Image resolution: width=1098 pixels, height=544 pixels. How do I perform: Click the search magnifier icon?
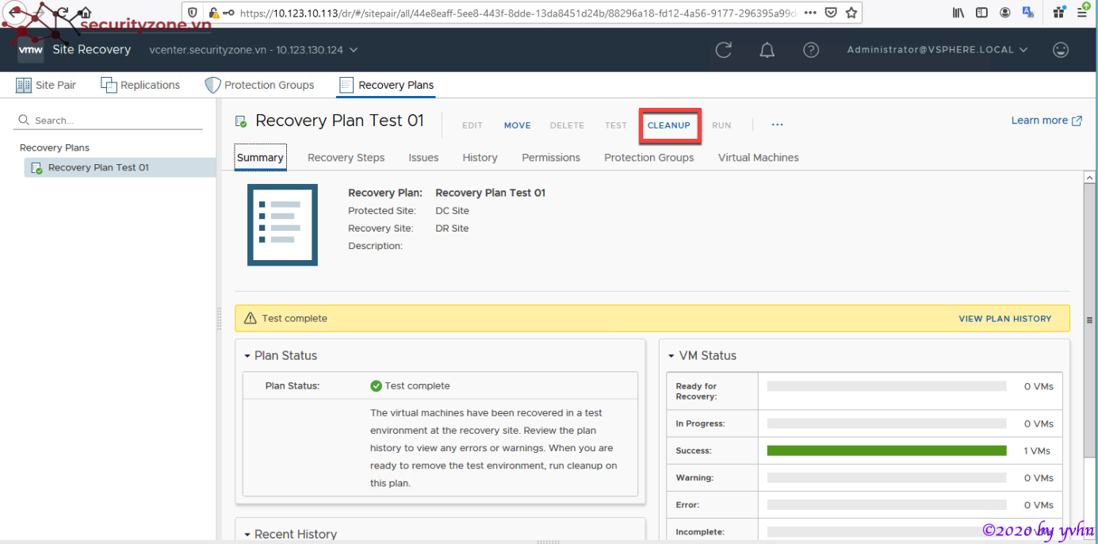24,121
